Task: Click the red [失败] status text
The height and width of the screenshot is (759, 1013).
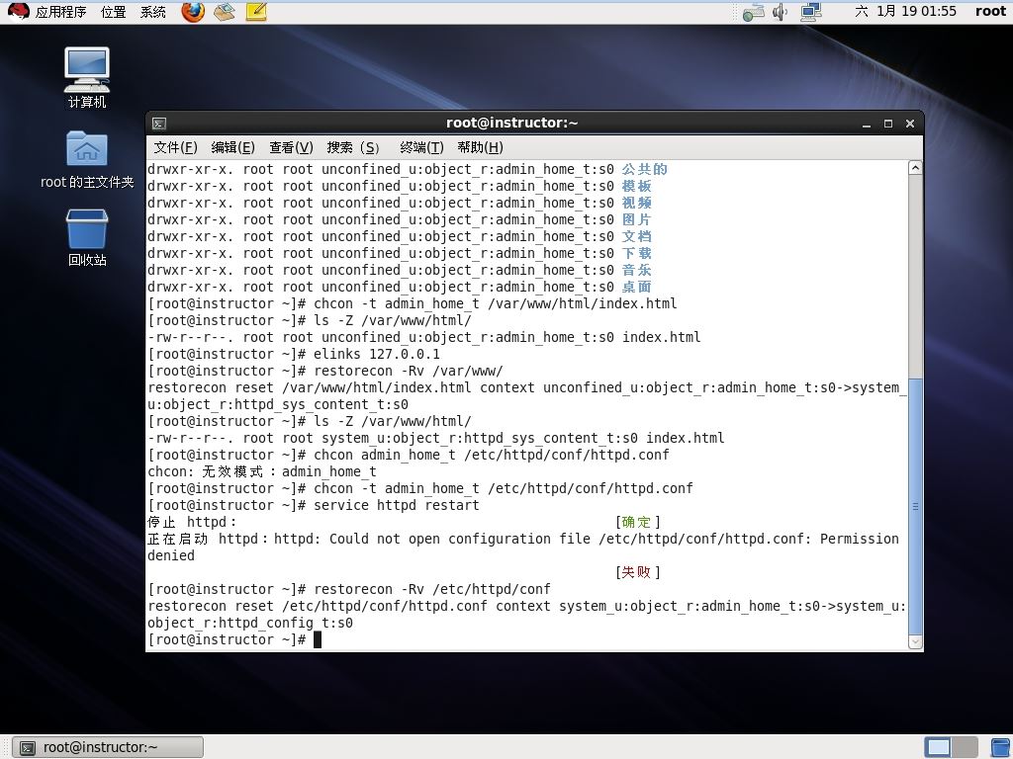Action: 638,572
